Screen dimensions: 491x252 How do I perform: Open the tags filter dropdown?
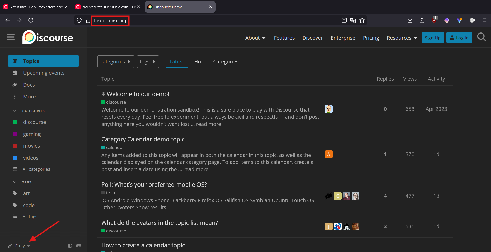tap(148, 62)
